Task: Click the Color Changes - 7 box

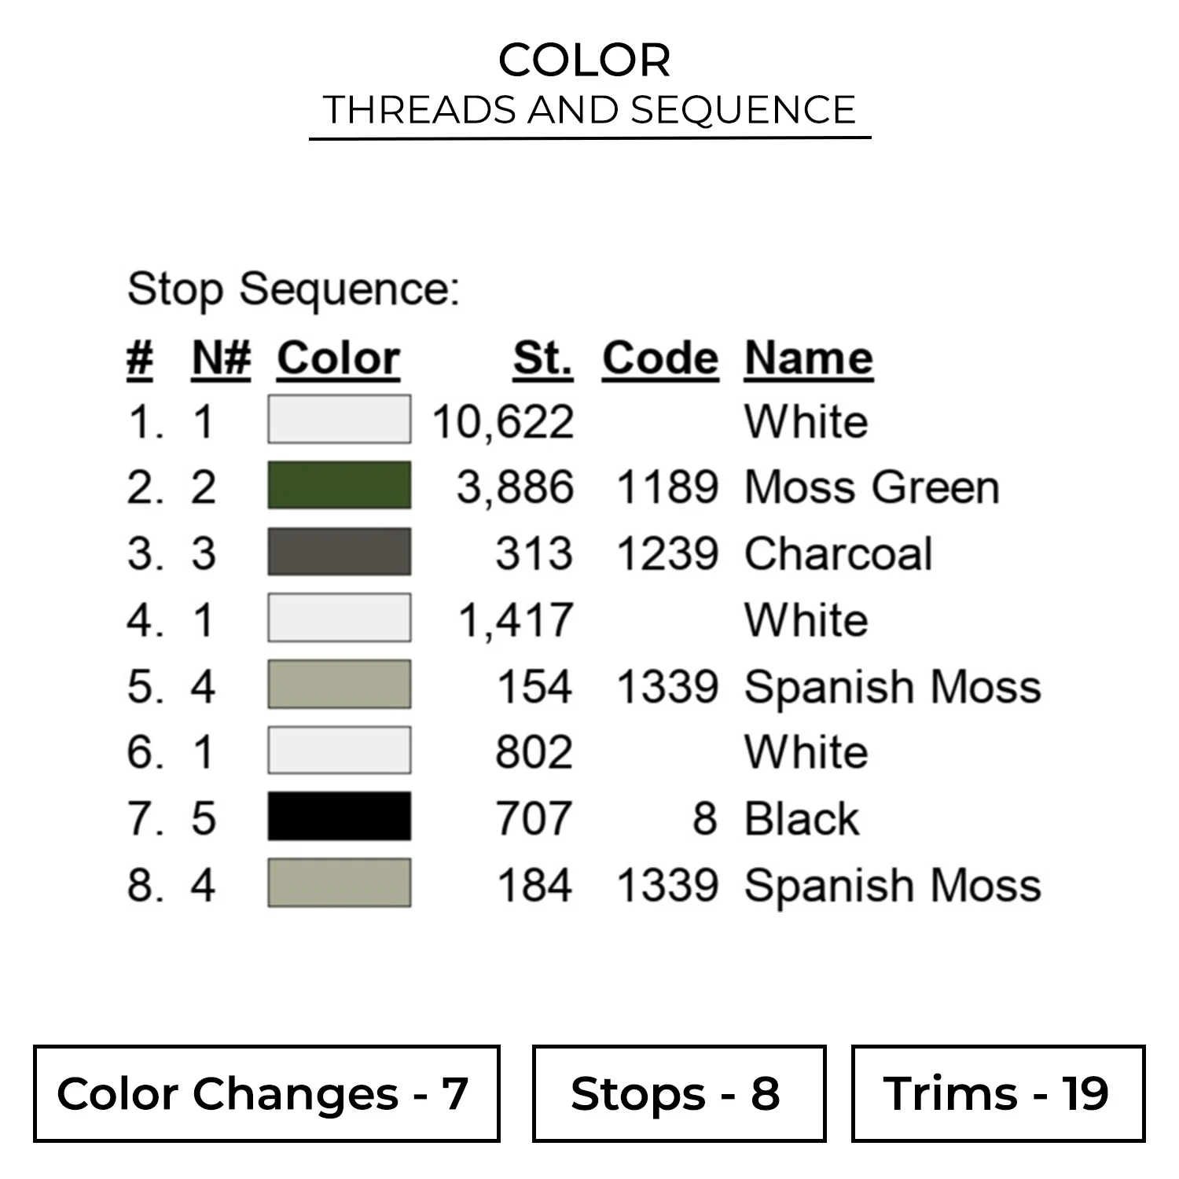Action: (x=266, y=1093)
